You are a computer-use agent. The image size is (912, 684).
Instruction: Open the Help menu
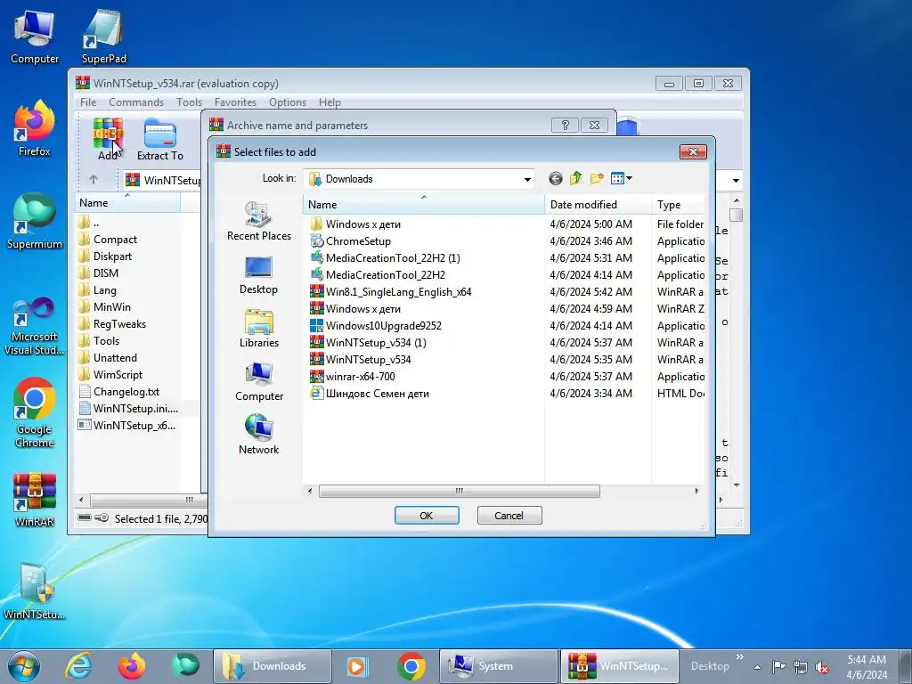[330, 102]
